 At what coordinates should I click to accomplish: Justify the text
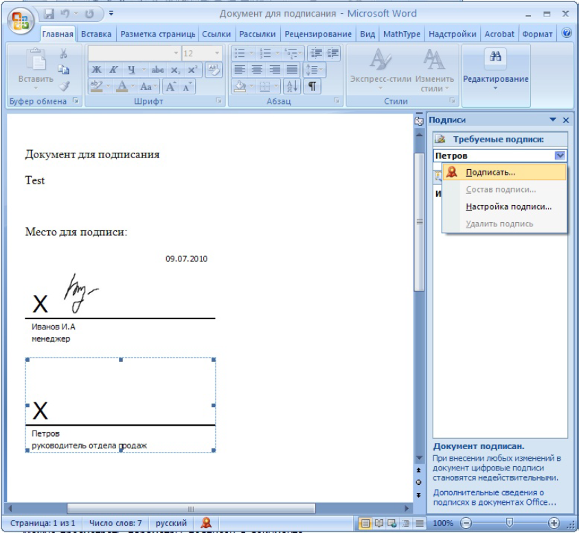[292, 69]
